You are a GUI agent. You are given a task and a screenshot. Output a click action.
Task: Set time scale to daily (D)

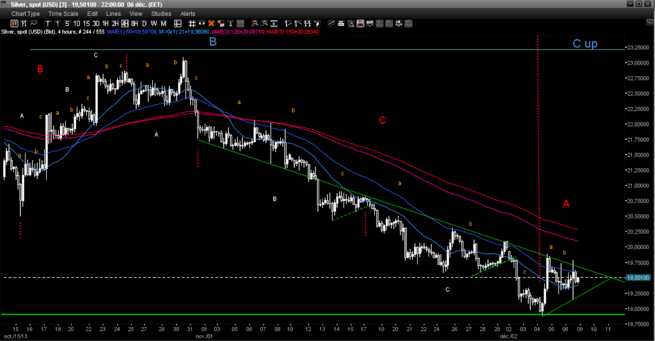point(144,24)
